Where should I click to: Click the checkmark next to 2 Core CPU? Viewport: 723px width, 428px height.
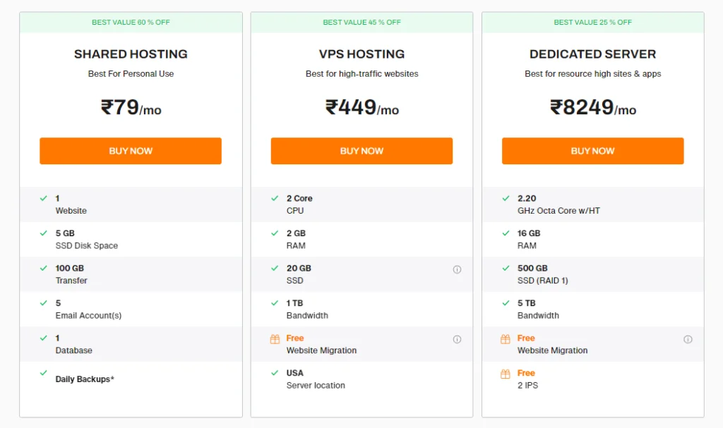pos(275,198)
